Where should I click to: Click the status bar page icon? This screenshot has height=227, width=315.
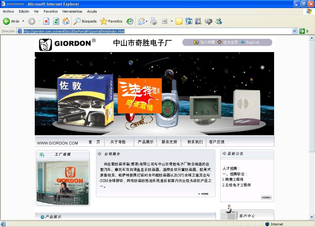3,224
